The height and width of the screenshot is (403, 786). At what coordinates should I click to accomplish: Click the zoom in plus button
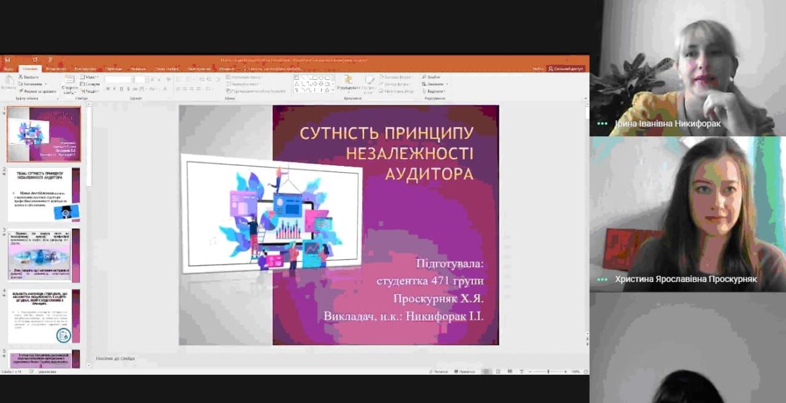566,371
